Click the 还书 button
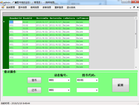This screenshot has height=105, width=139. pyautogui.click(x=34, y=90)
